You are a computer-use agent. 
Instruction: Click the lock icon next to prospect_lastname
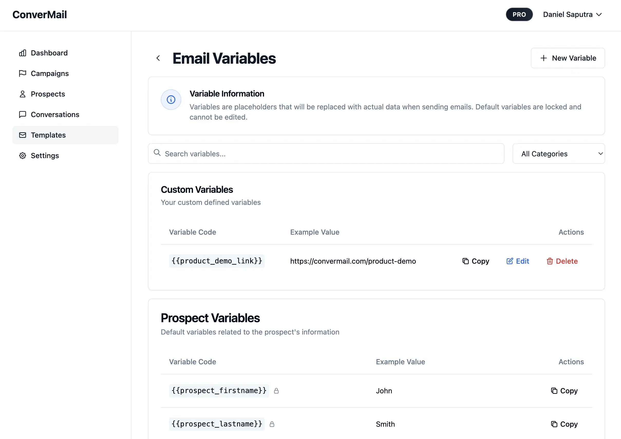(x=272, y=424)
